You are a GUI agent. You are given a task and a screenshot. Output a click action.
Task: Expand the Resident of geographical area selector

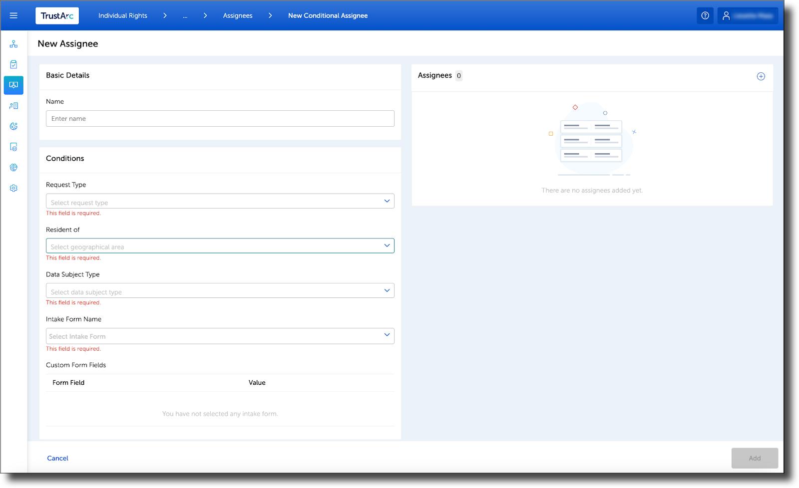pos(220,245)
